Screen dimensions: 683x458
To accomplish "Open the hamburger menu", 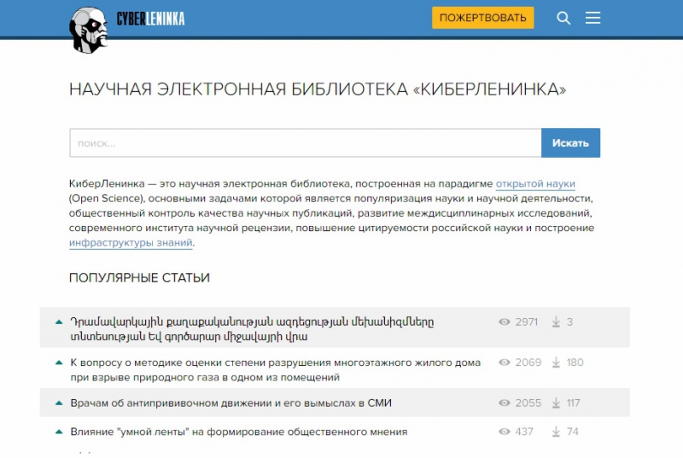I will tap(593, 18).
